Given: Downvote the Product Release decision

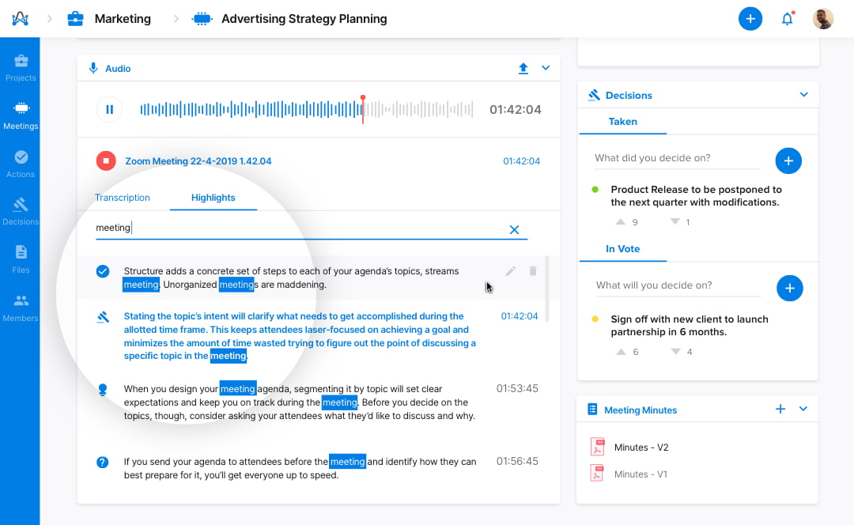Looking at the screenshot, I should click(x=675, y=221).
